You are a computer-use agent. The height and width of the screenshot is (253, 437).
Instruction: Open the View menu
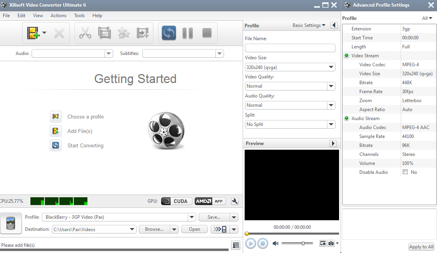38,16
